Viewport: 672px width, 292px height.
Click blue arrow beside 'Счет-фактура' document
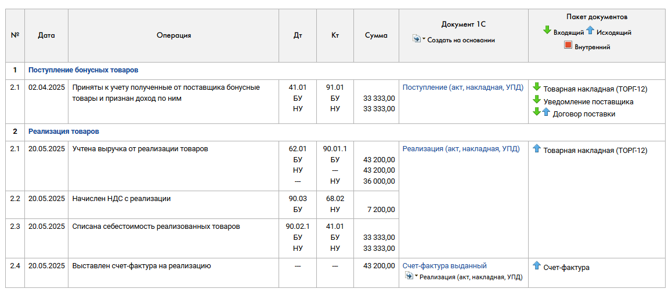tap(537, 266)
